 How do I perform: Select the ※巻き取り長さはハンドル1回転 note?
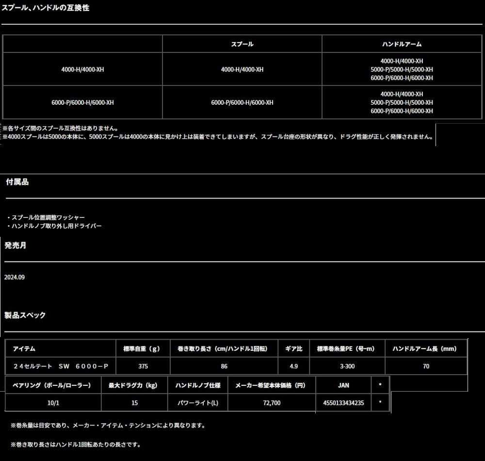(x=76, y=445)
